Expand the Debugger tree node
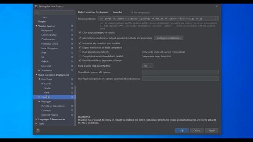The width and height of the screenshot is (253, 142). coord(39,102)
